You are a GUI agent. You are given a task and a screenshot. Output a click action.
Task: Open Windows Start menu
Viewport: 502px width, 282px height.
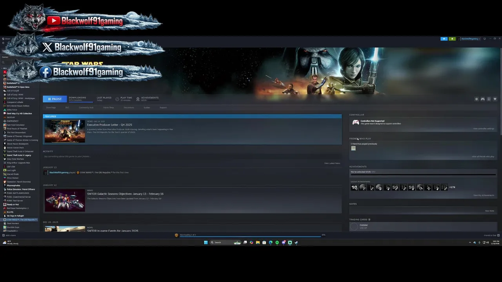(x=206, y=242)
